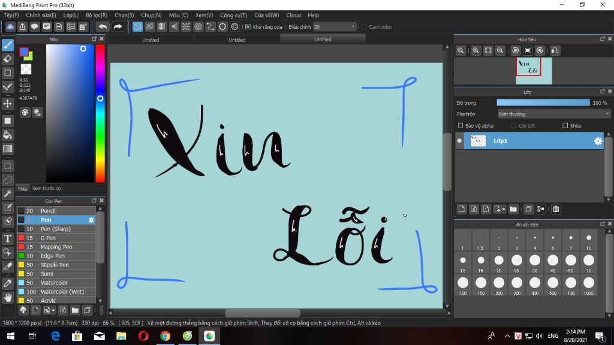The height and width of the screenshot is (345, 614).
Task: Open the Điều chỉnh value dropdown
Action: point(335,26)
